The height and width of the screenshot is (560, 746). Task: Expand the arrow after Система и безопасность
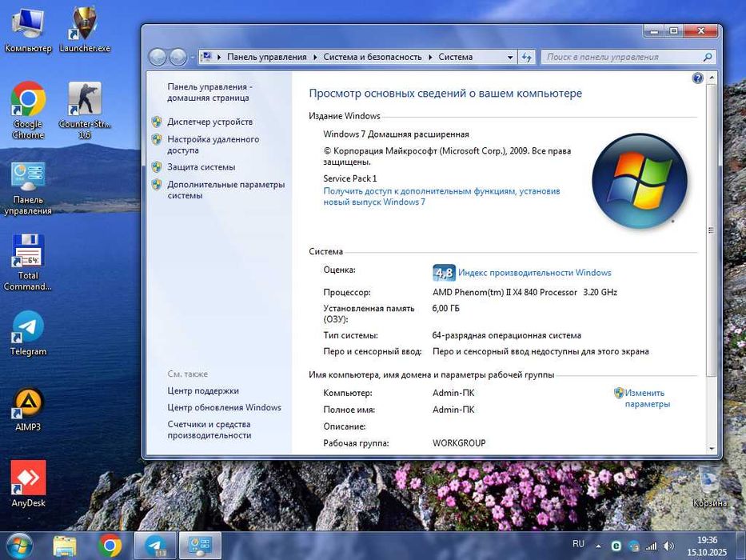[x=430, y=57]
